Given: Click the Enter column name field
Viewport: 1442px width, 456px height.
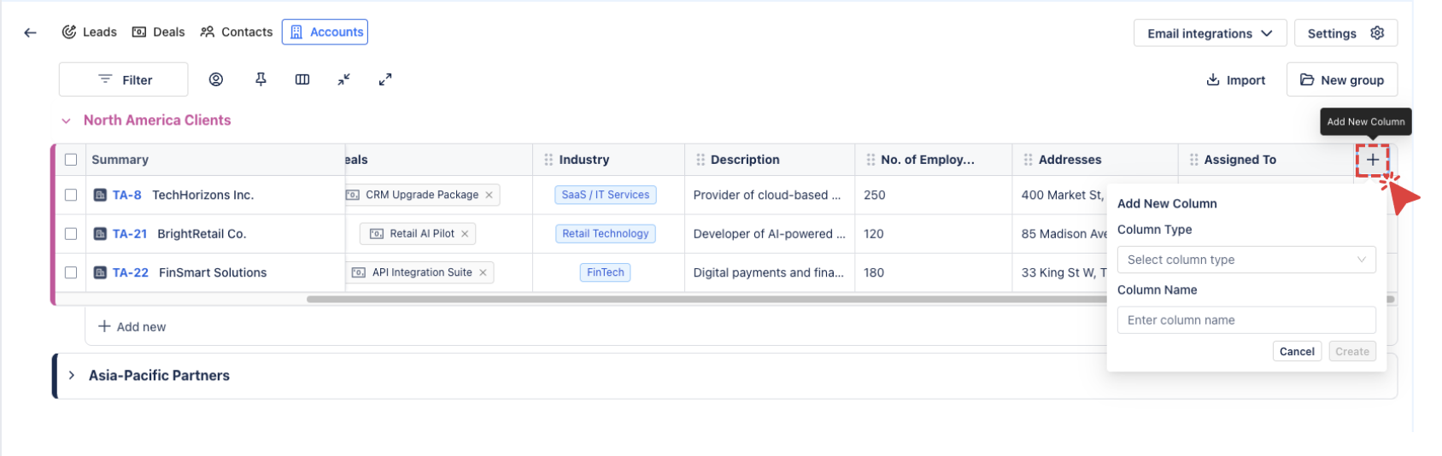Looking at the screenshot, I should coord(1246,320).
